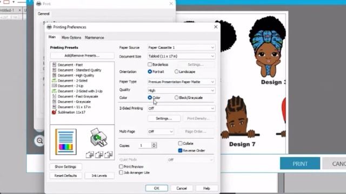The height and width of the screenshot is (194, 346).
Task: Click the Document - Grayscale preset icon
Action: point(54,102)
